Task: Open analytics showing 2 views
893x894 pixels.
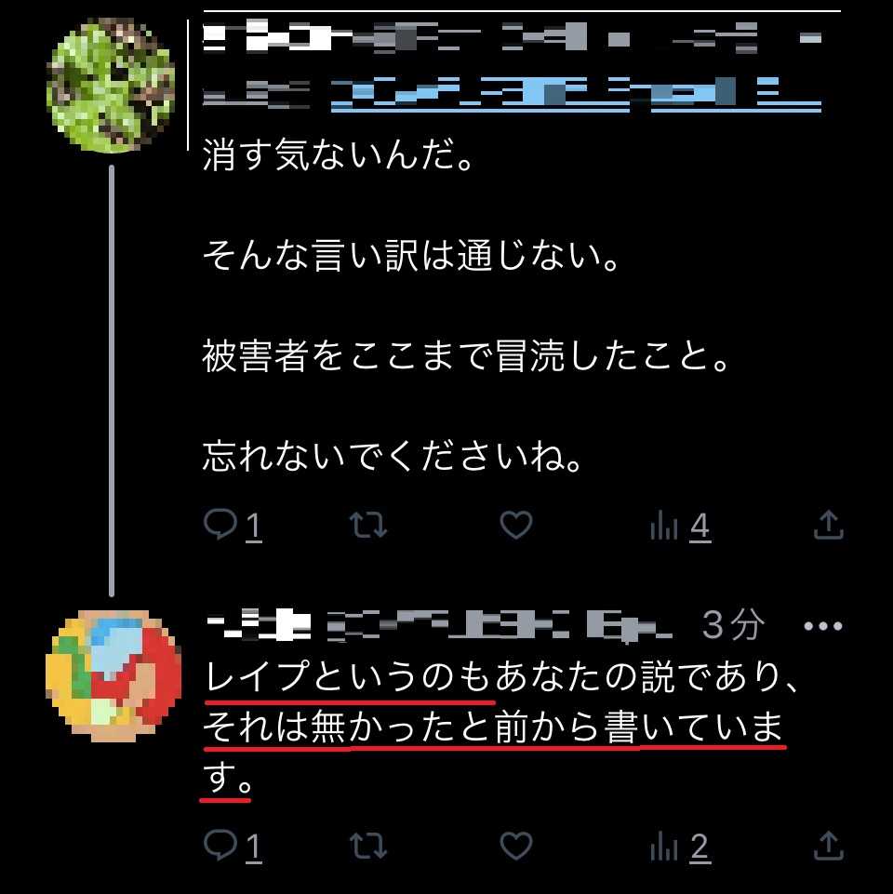Action: click(680, 847)
